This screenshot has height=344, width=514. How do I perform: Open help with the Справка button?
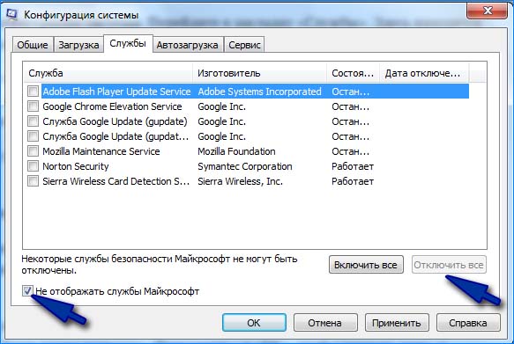[x=468, y=323]
